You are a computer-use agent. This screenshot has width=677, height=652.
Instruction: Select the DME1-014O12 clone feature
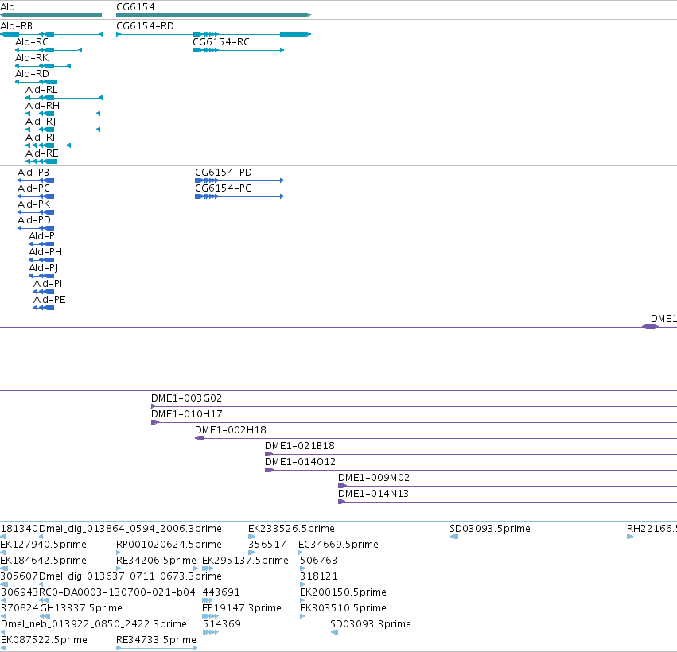tap(471, 471)
